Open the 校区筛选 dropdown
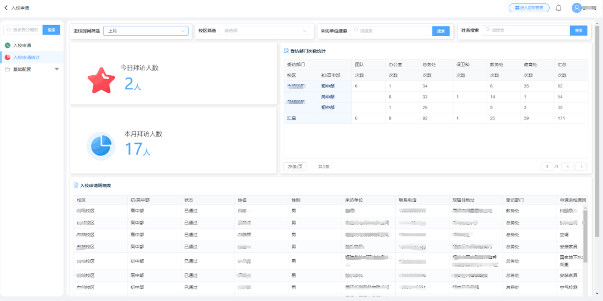 tap(264, 31)
